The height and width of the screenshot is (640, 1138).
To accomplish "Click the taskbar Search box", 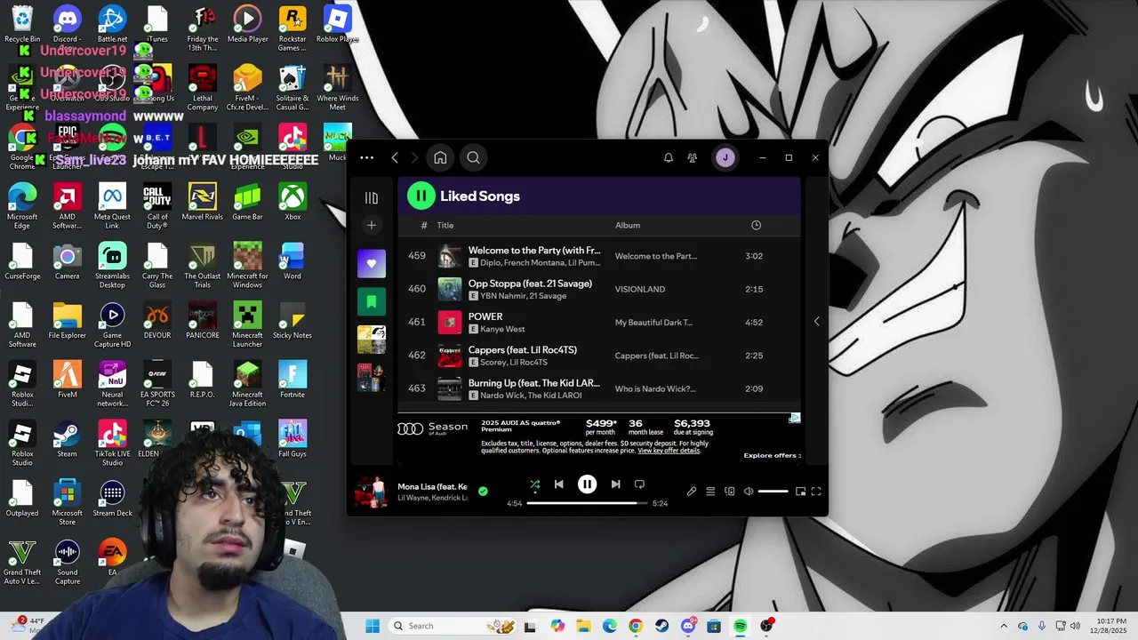I will (x=453, y=626).
